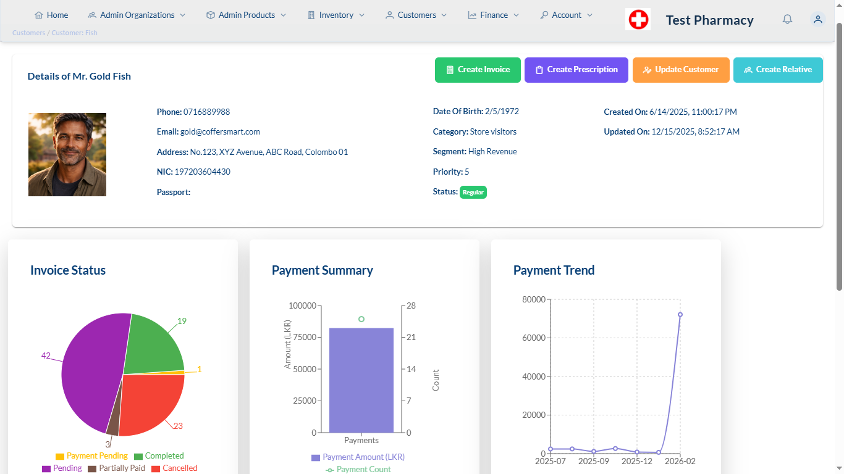This screenshot has height=474, width=844.
Task: Click the Create Prescription button
Action: pyautogui.click(x=576, y=70)
